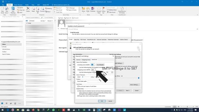Open Filter Email dropdown
The height and width of the screenshot is (112, 199).
(111, 12)
